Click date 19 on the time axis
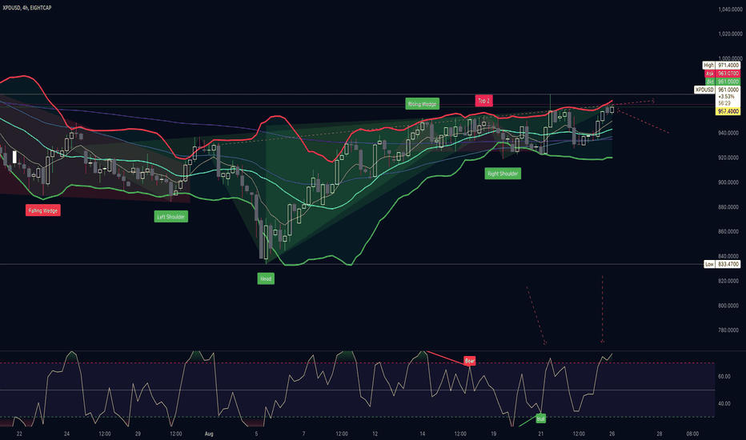 click(493, 434)
